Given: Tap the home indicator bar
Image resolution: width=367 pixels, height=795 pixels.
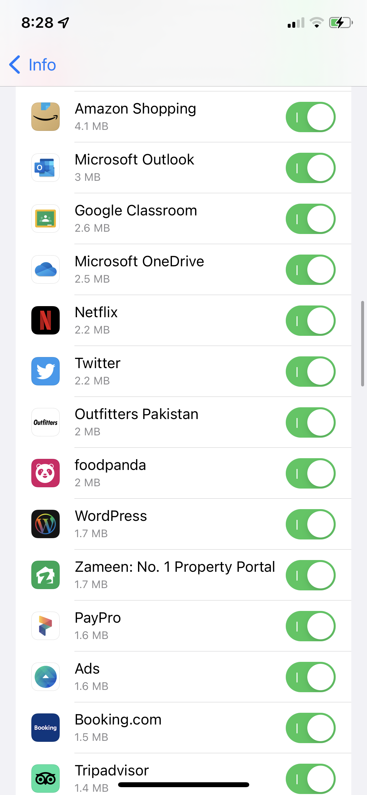Looking at the screenshot, I should pyautogui.click(x=184, y=785).
